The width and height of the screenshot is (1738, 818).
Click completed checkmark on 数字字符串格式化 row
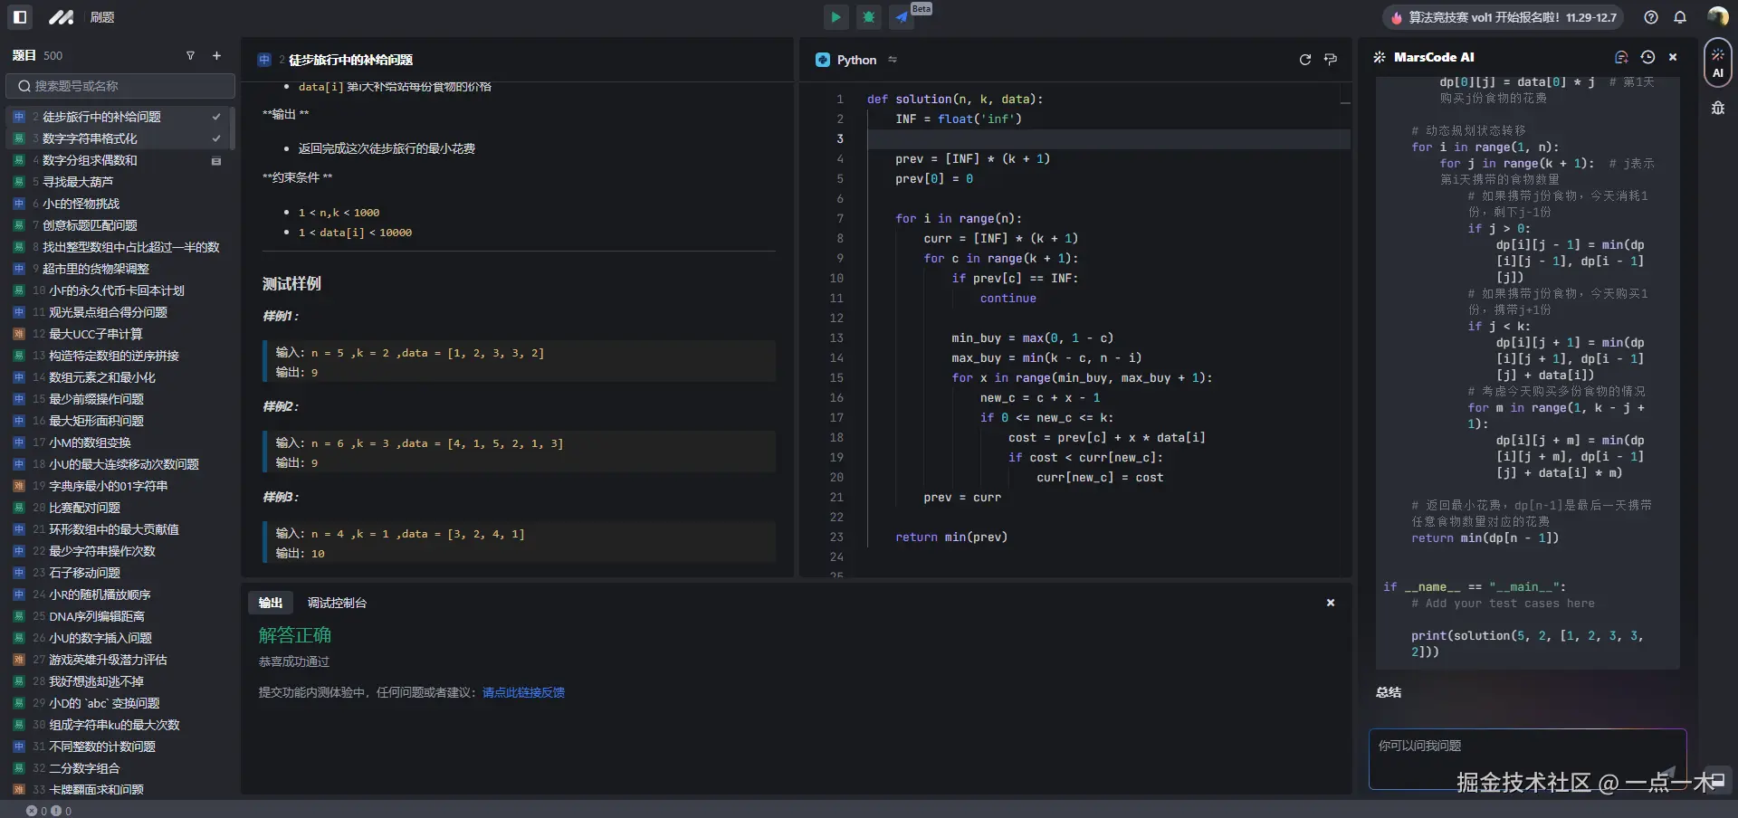coord(216,138)
